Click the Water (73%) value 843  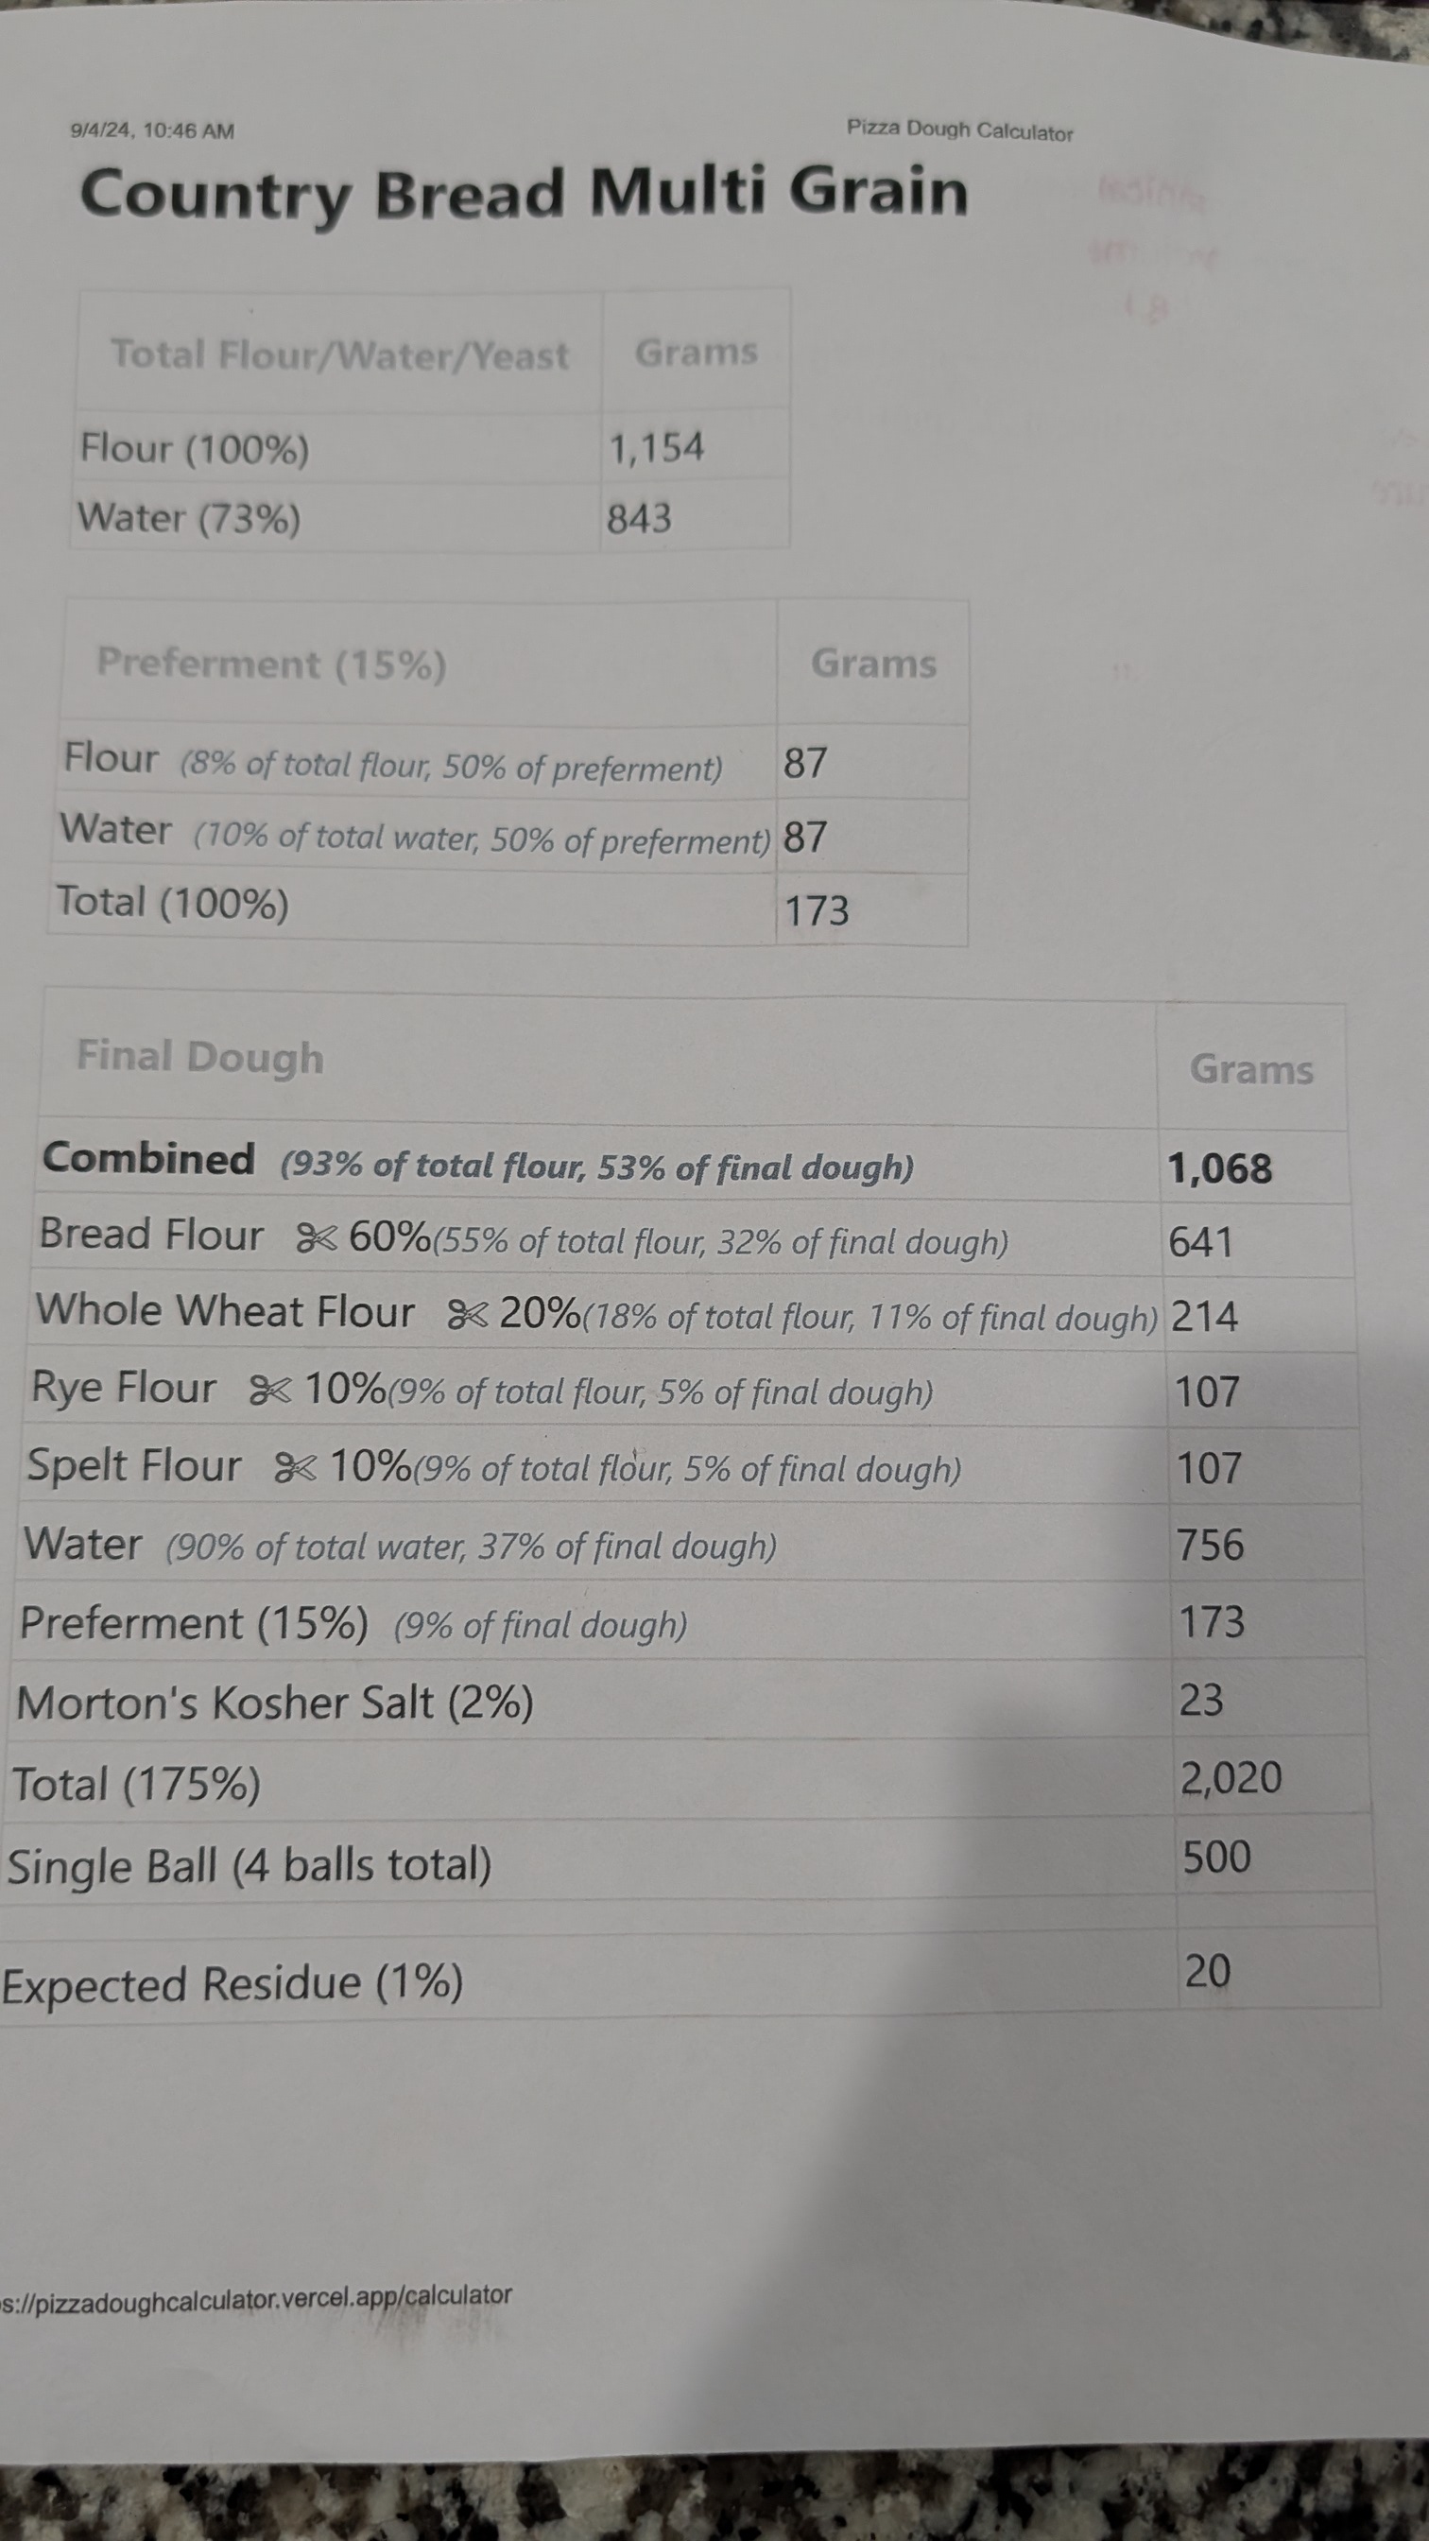639,518
